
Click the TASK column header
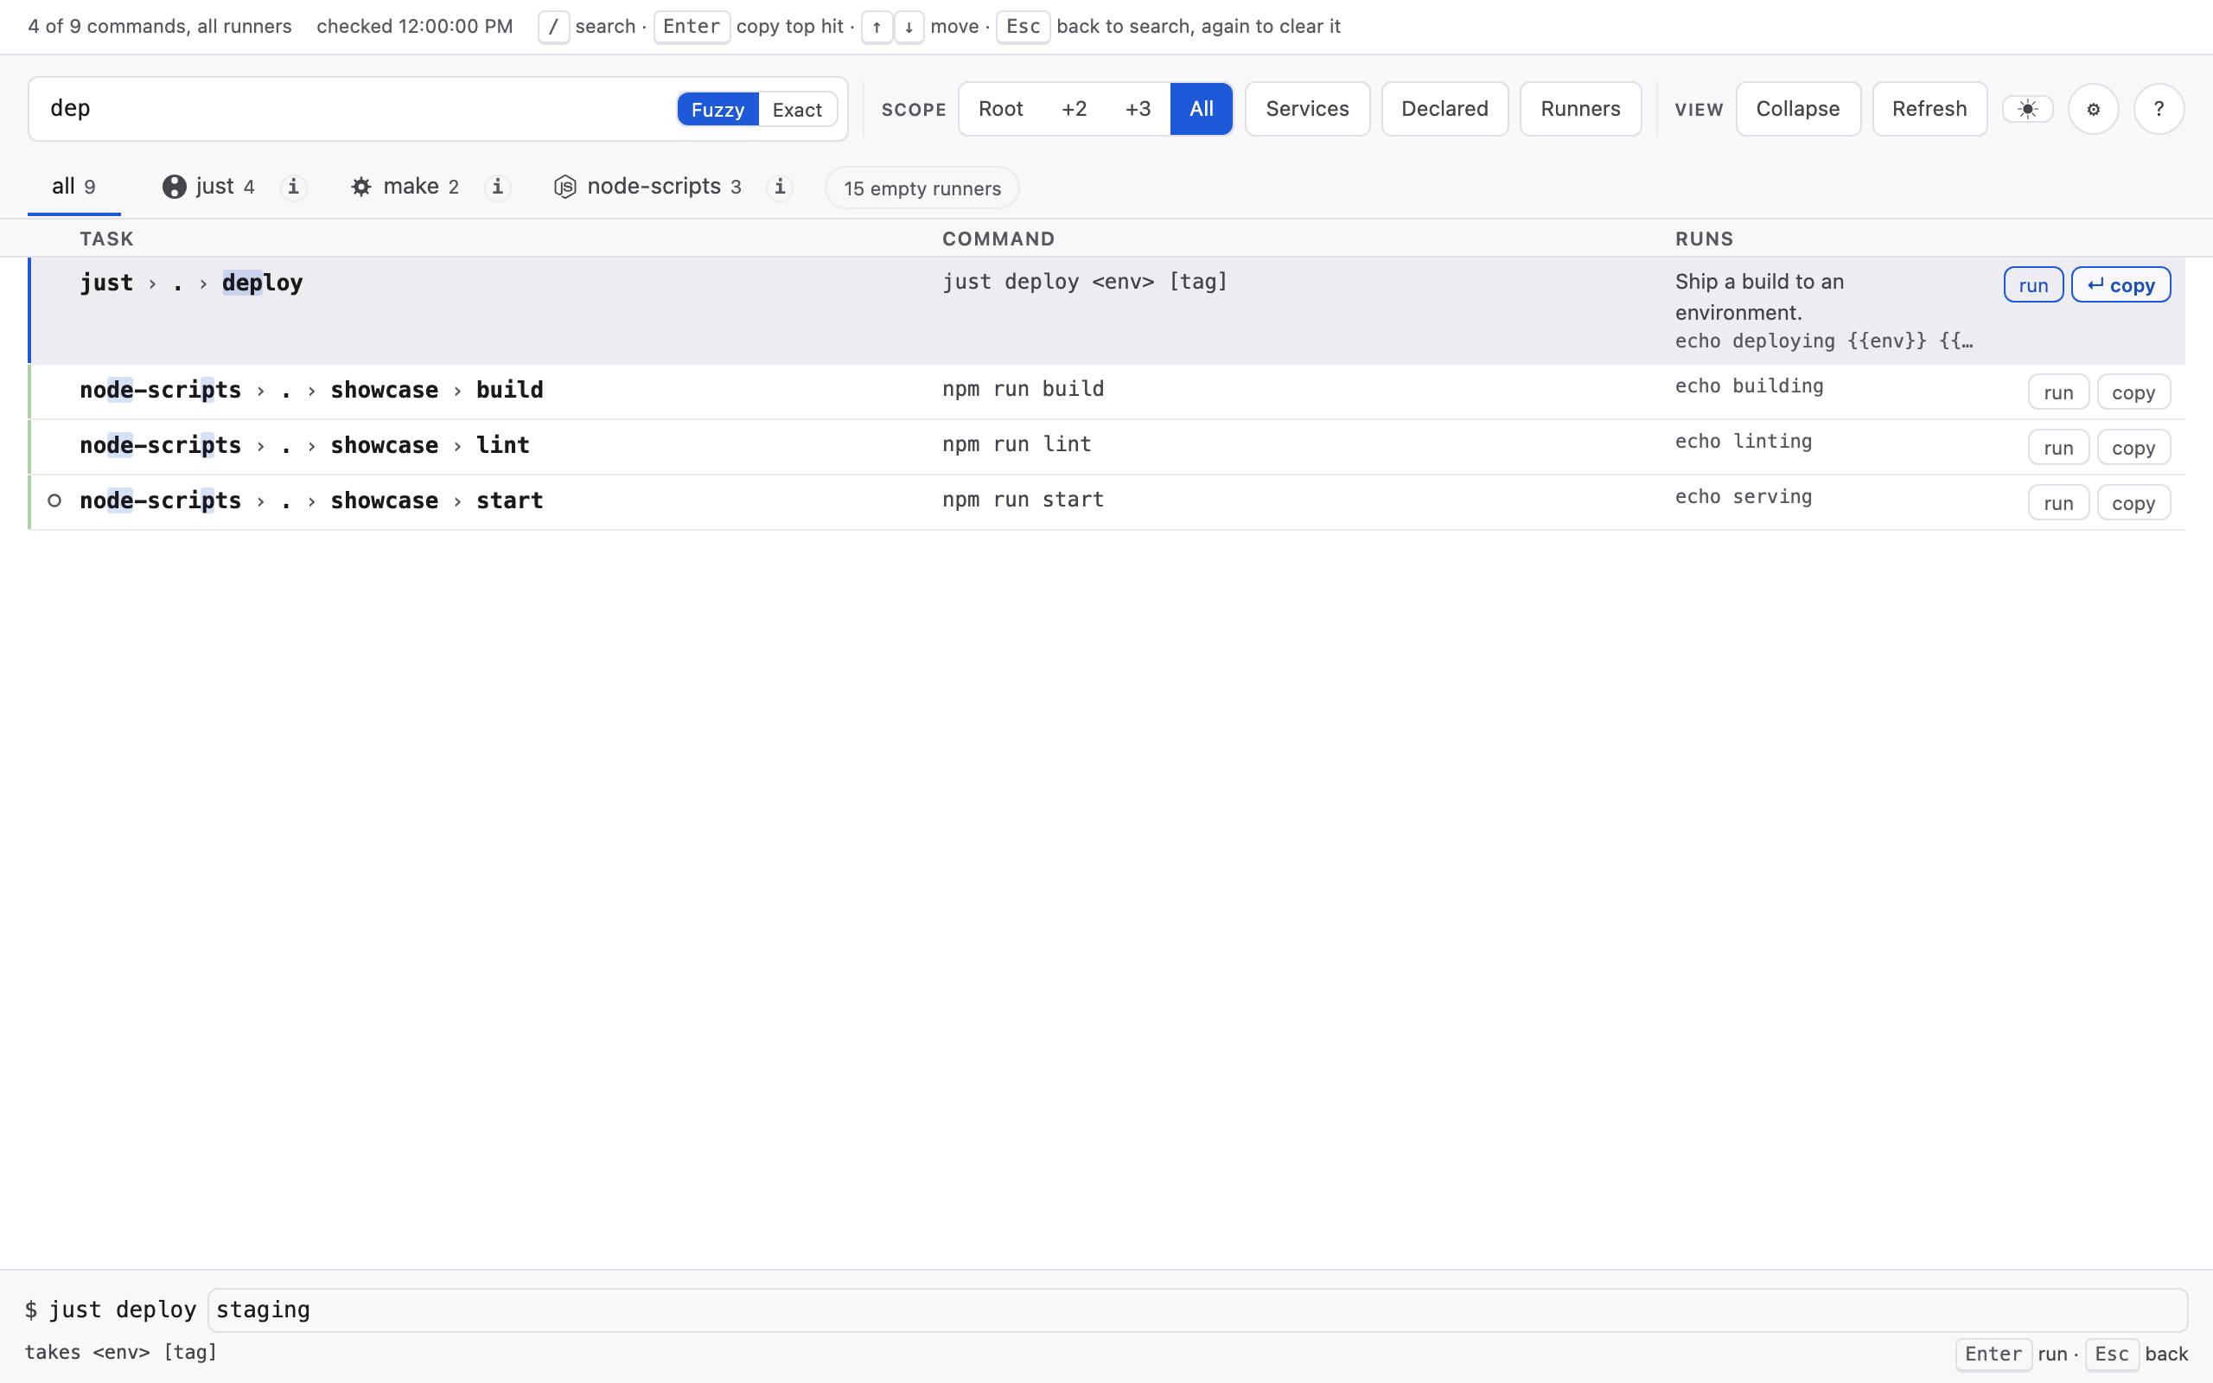point(107,239)
